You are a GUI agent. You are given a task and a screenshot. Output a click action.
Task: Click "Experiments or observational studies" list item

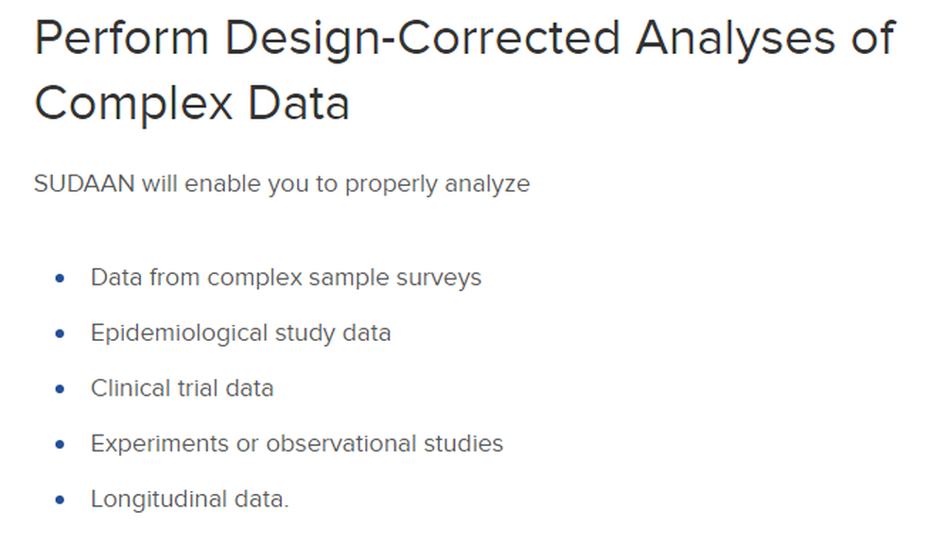tap(296, 443)
